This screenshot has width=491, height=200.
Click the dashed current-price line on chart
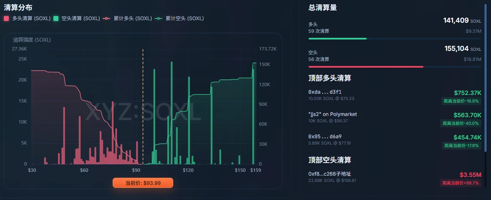(143, 106)
